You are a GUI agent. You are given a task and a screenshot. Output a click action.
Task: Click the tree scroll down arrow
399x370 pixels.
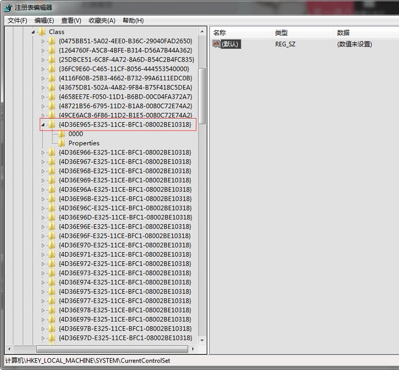202,340
